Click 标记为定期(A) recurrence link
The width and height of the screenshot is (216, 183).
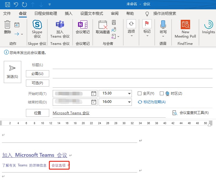(152, 102)
